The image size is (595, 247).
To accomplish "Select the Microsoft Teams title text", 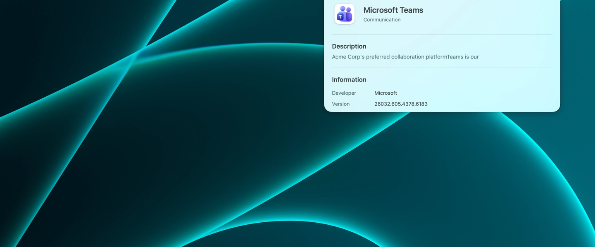I will 393,10.
